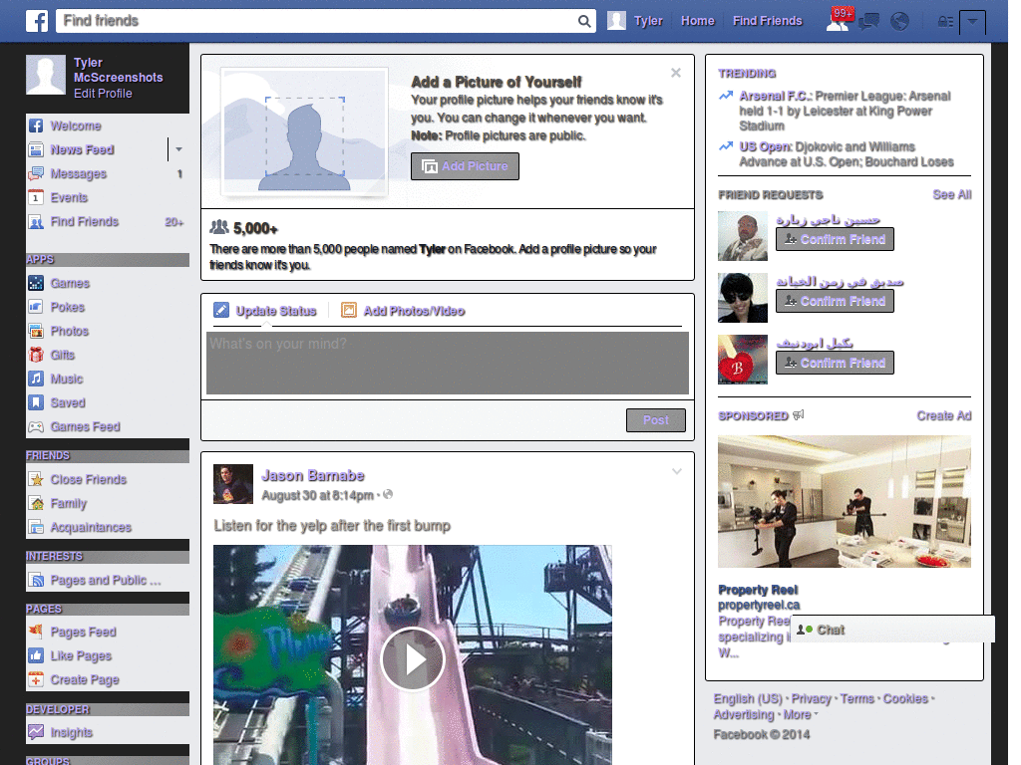The image size is (1021, 765).
Task: Open friend requests via the 99+ icon
Action: (838, 20)
